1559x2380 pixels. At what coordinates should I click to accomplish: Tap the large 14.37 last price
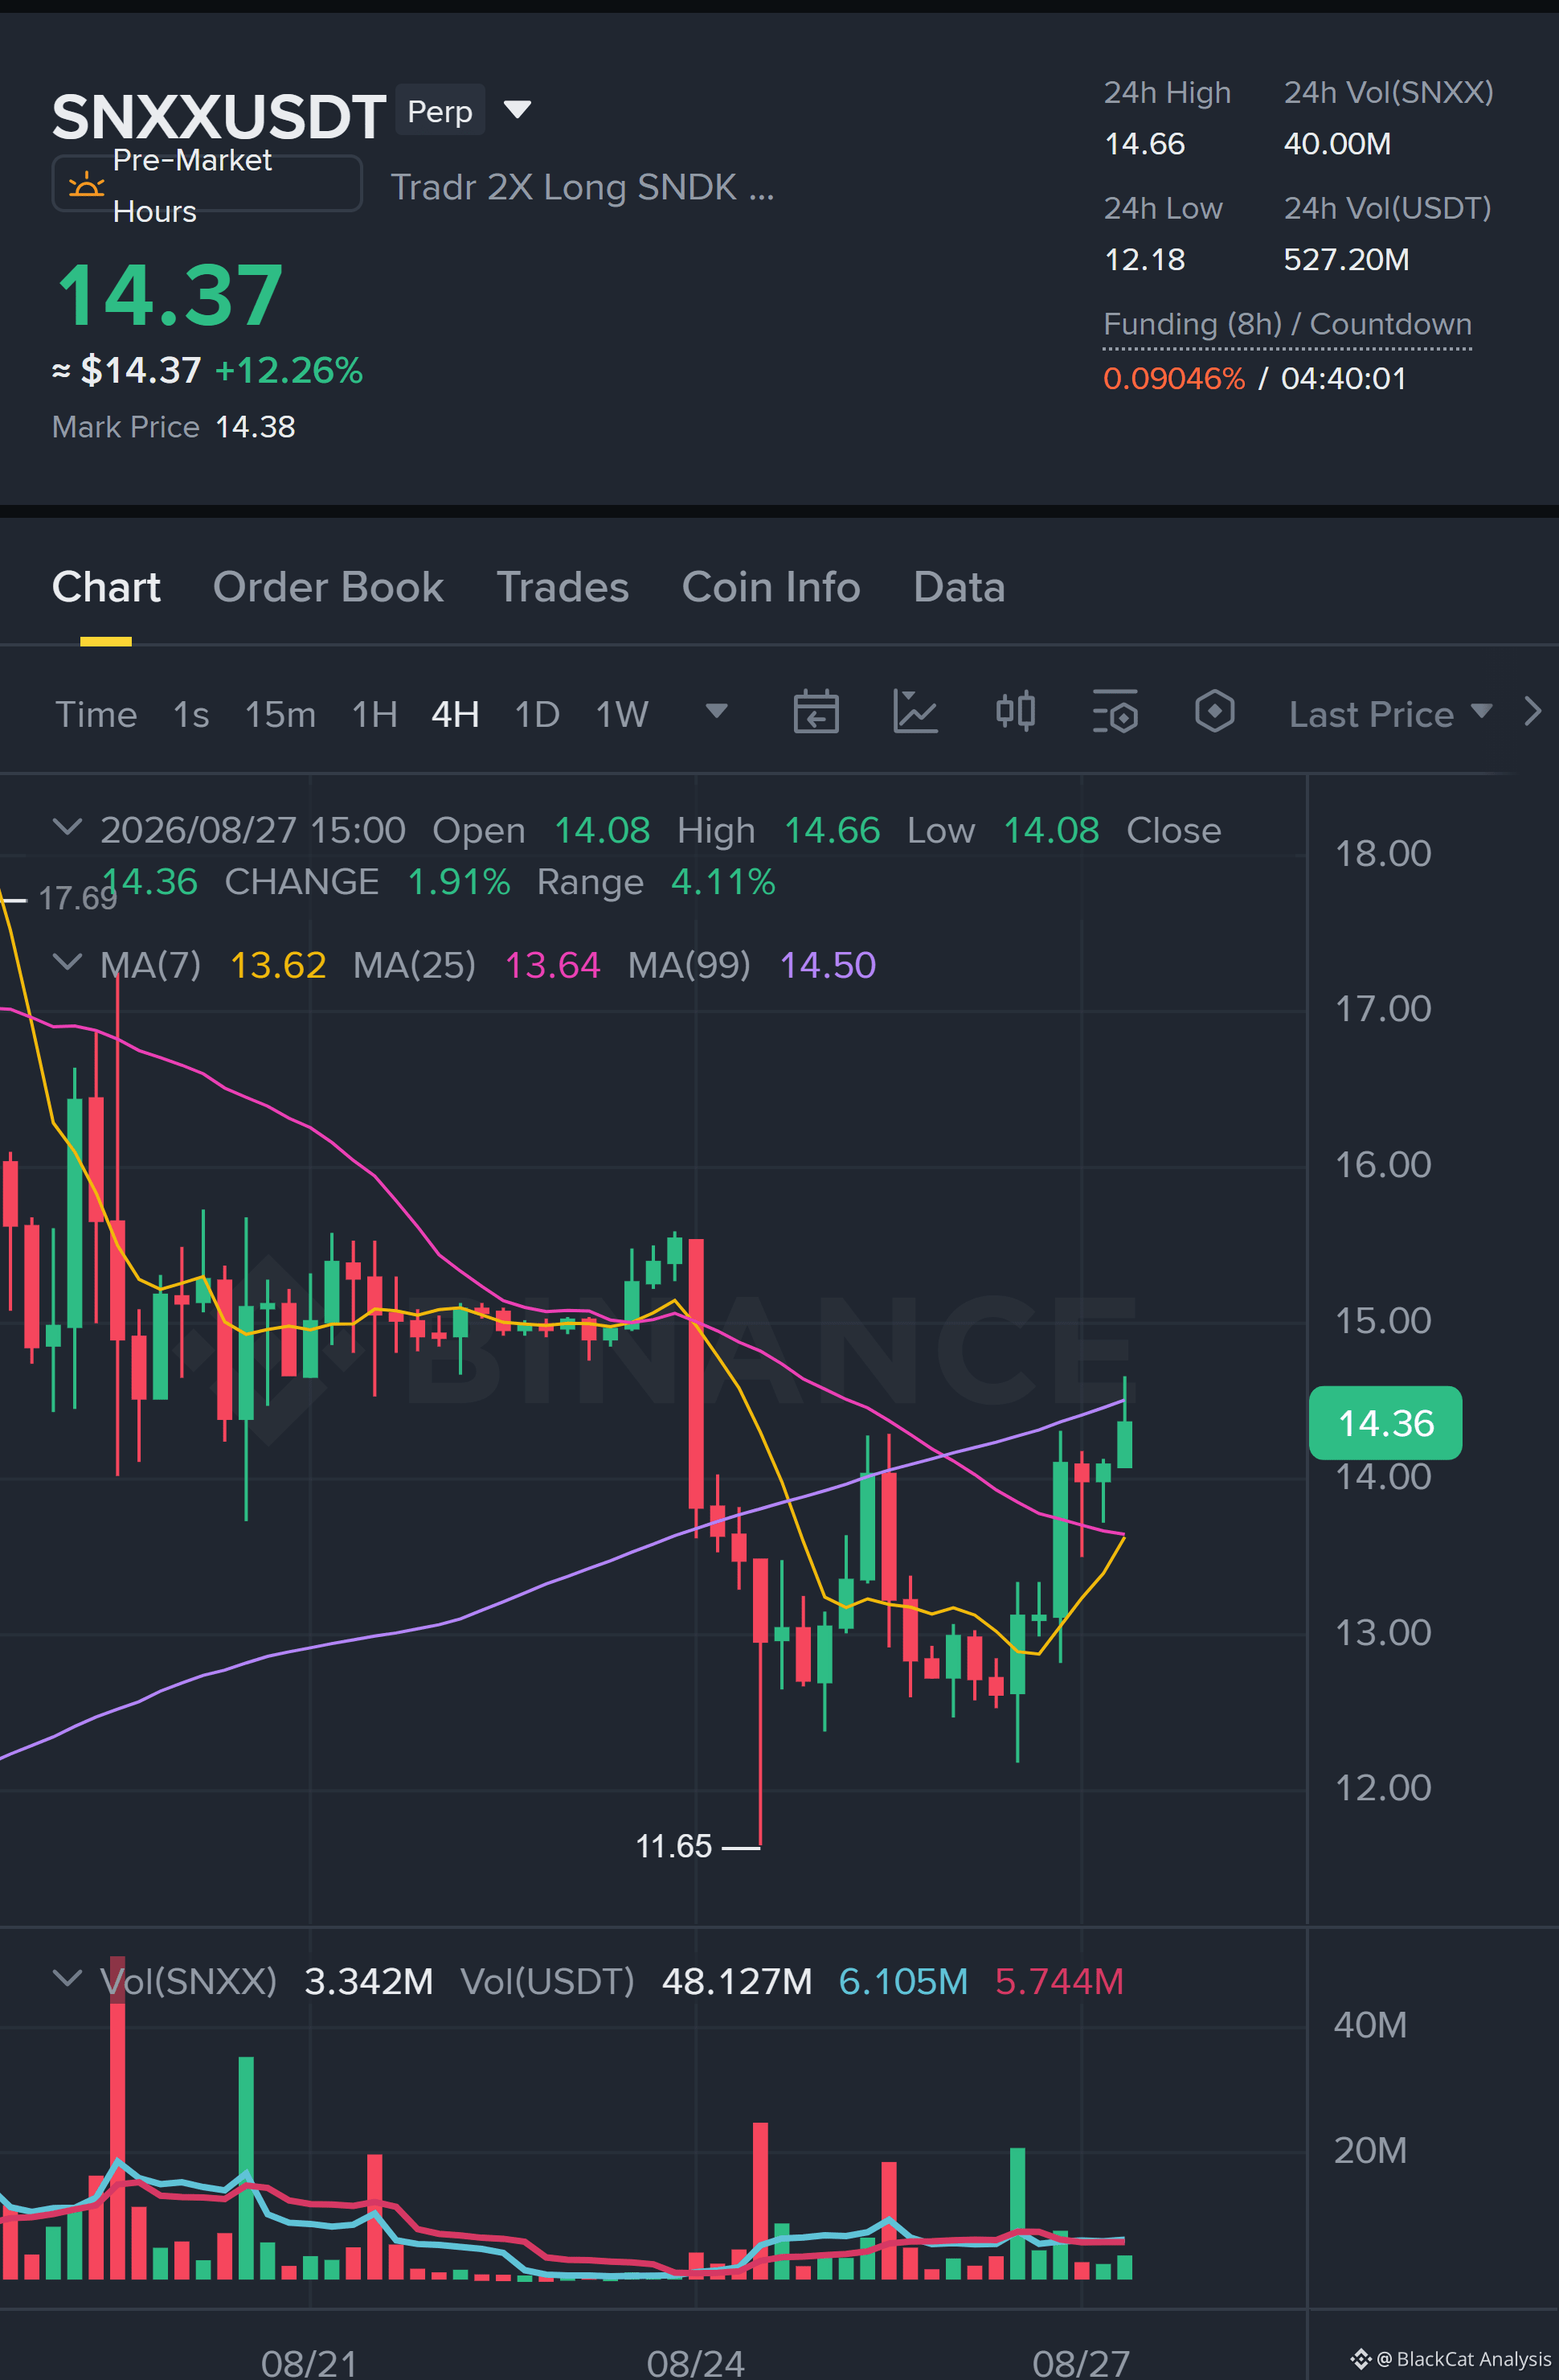tap(170, 295)
